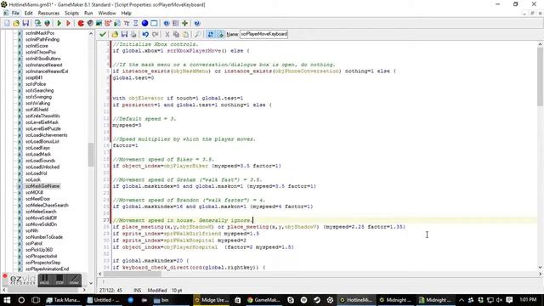Image resolution: width=544 pixels, height=306 pixels.
Task: Select scrIsPolice script in tree
Action: pyautogui.click(x=36, y=84)
